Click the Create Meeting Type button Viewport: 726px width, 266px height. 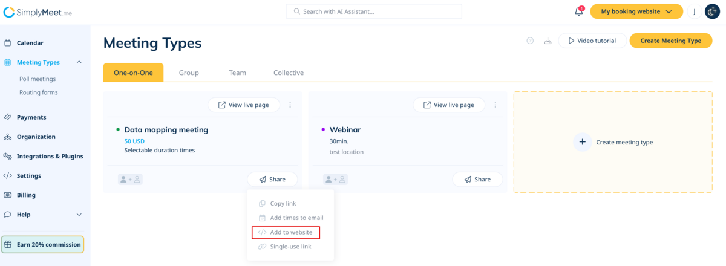(x=670, y=41)
